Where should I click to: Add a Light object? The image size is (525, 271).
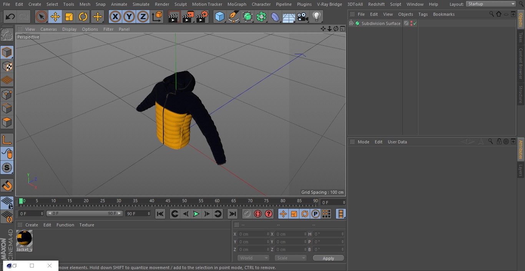coord(317,17)
